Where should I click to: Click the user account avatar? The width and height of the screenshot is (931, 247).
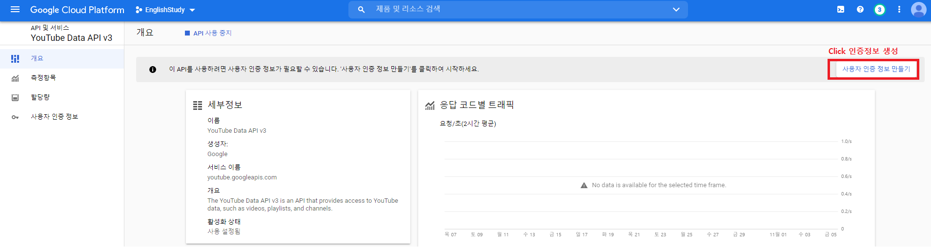pos(918,9)
